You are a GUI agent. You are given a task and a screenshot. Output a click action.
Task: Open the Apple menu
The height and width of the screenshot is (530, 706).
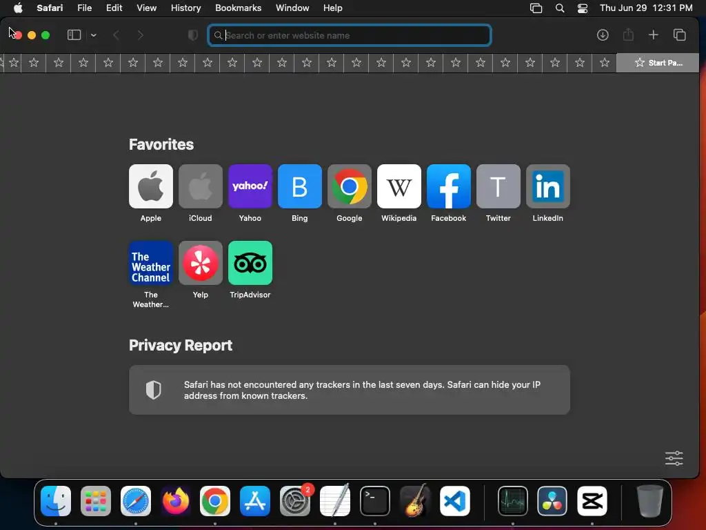18,8
